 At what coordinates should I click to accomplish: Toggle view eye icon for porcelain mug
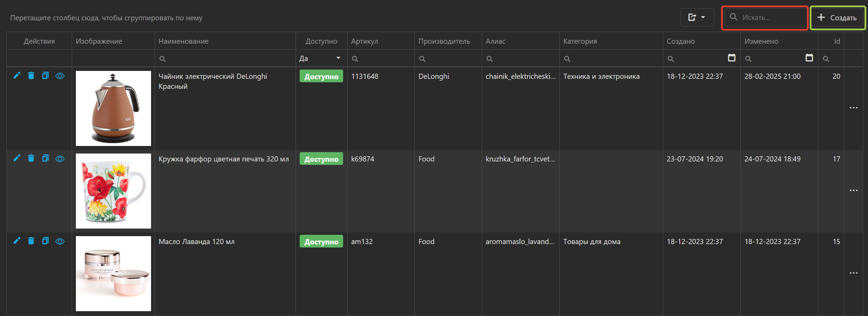tap(60, 158)
